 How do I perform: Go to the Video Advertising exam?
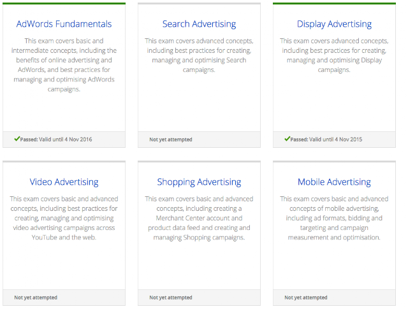point(64,182)
